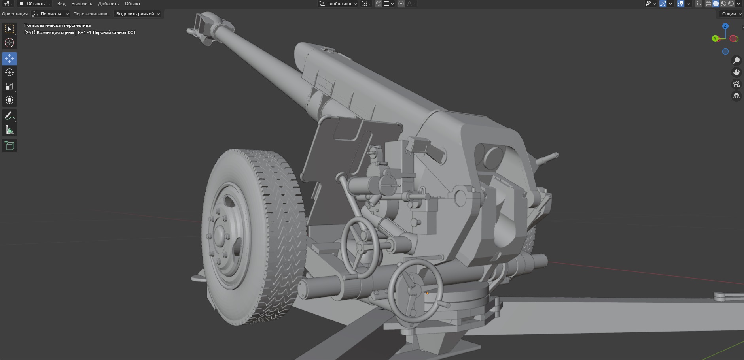Activate the Rotate tool

coord(9,72)
